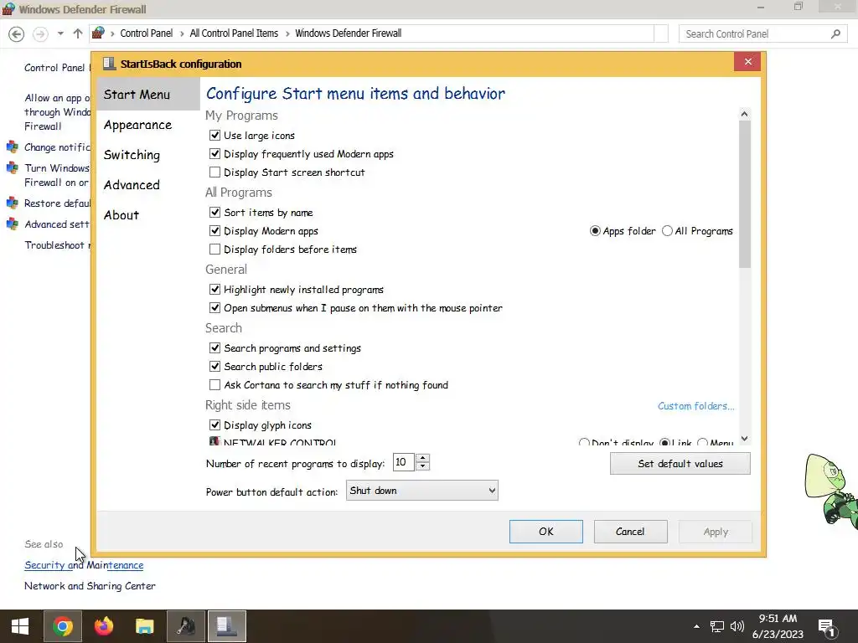Click the settings list scrollbar thumb
Screen dimensions: 858x643
(744, 194)
